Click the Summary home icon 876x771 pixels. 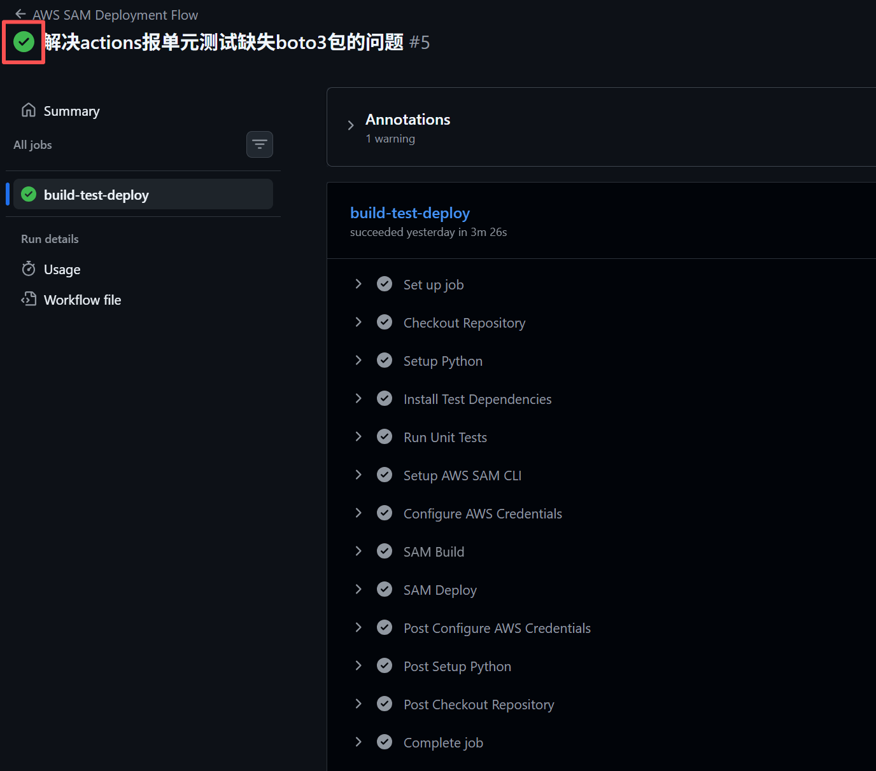point(29,110)
